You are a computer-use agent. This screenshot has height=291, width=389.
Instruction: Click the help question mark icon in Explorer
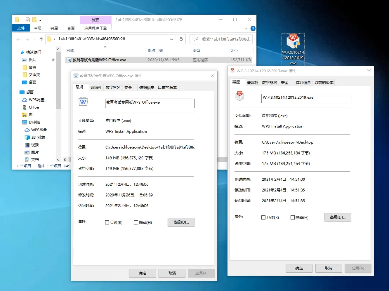[x=253, y=28]
